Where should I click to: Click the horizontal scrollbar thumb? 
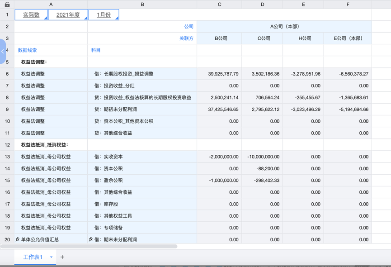89,246
